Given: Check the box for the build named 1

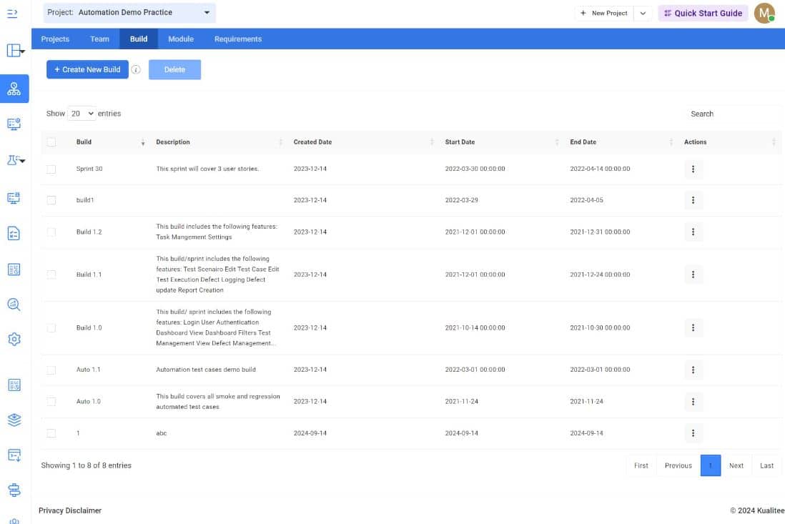Looking at the screenshot, I should point(51,433).
